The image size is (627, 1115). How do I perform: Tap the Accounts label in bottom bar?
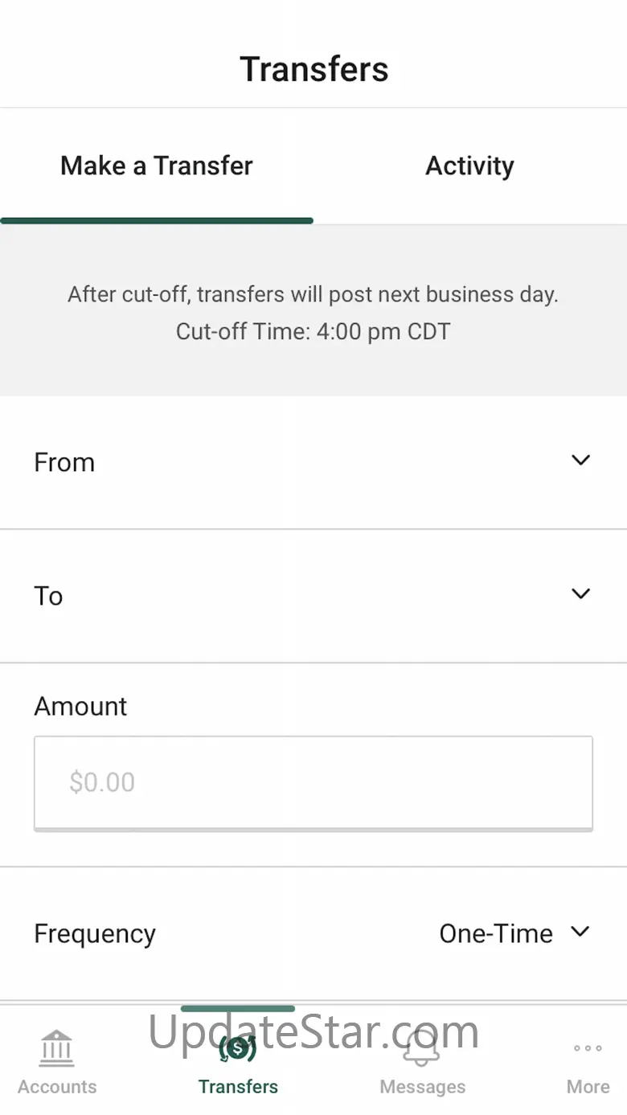pos(57,1087)
